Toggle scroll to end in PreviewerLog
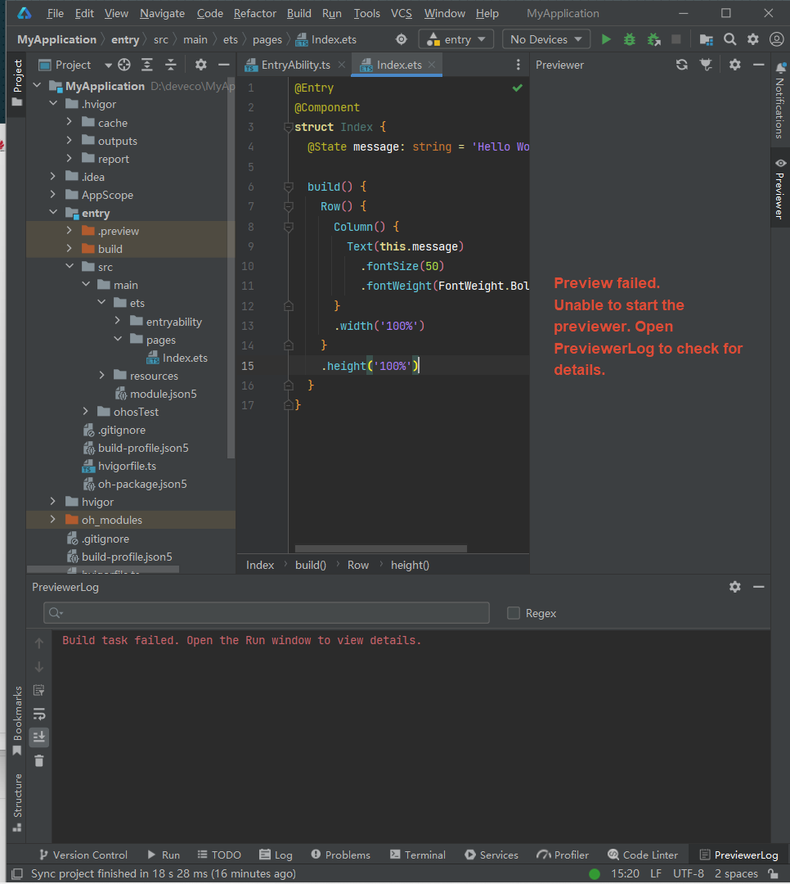Screen dimensions: 790x884 pyautogui.click(x=39, y=737)
